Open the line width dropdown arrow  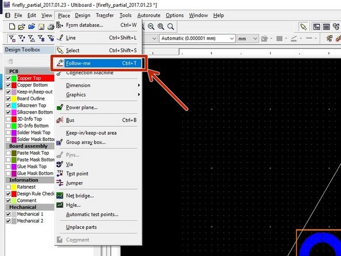click(x=316, y=39)
